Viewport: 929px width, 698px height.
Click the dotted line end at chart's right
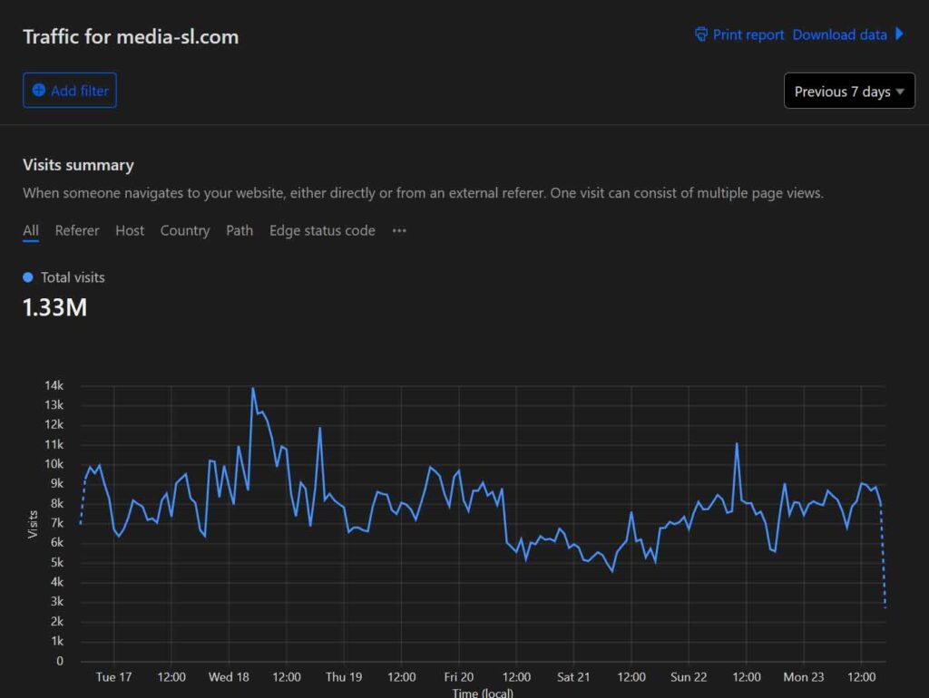click(885, 606)
